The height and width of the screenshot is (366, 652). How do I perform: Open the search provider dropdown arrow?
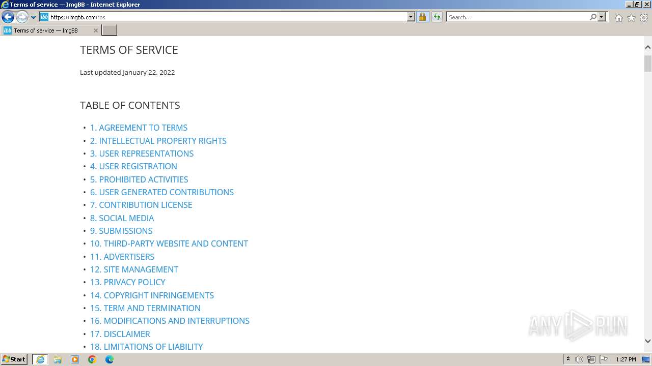pyautogui.click(x=602, y=17)
